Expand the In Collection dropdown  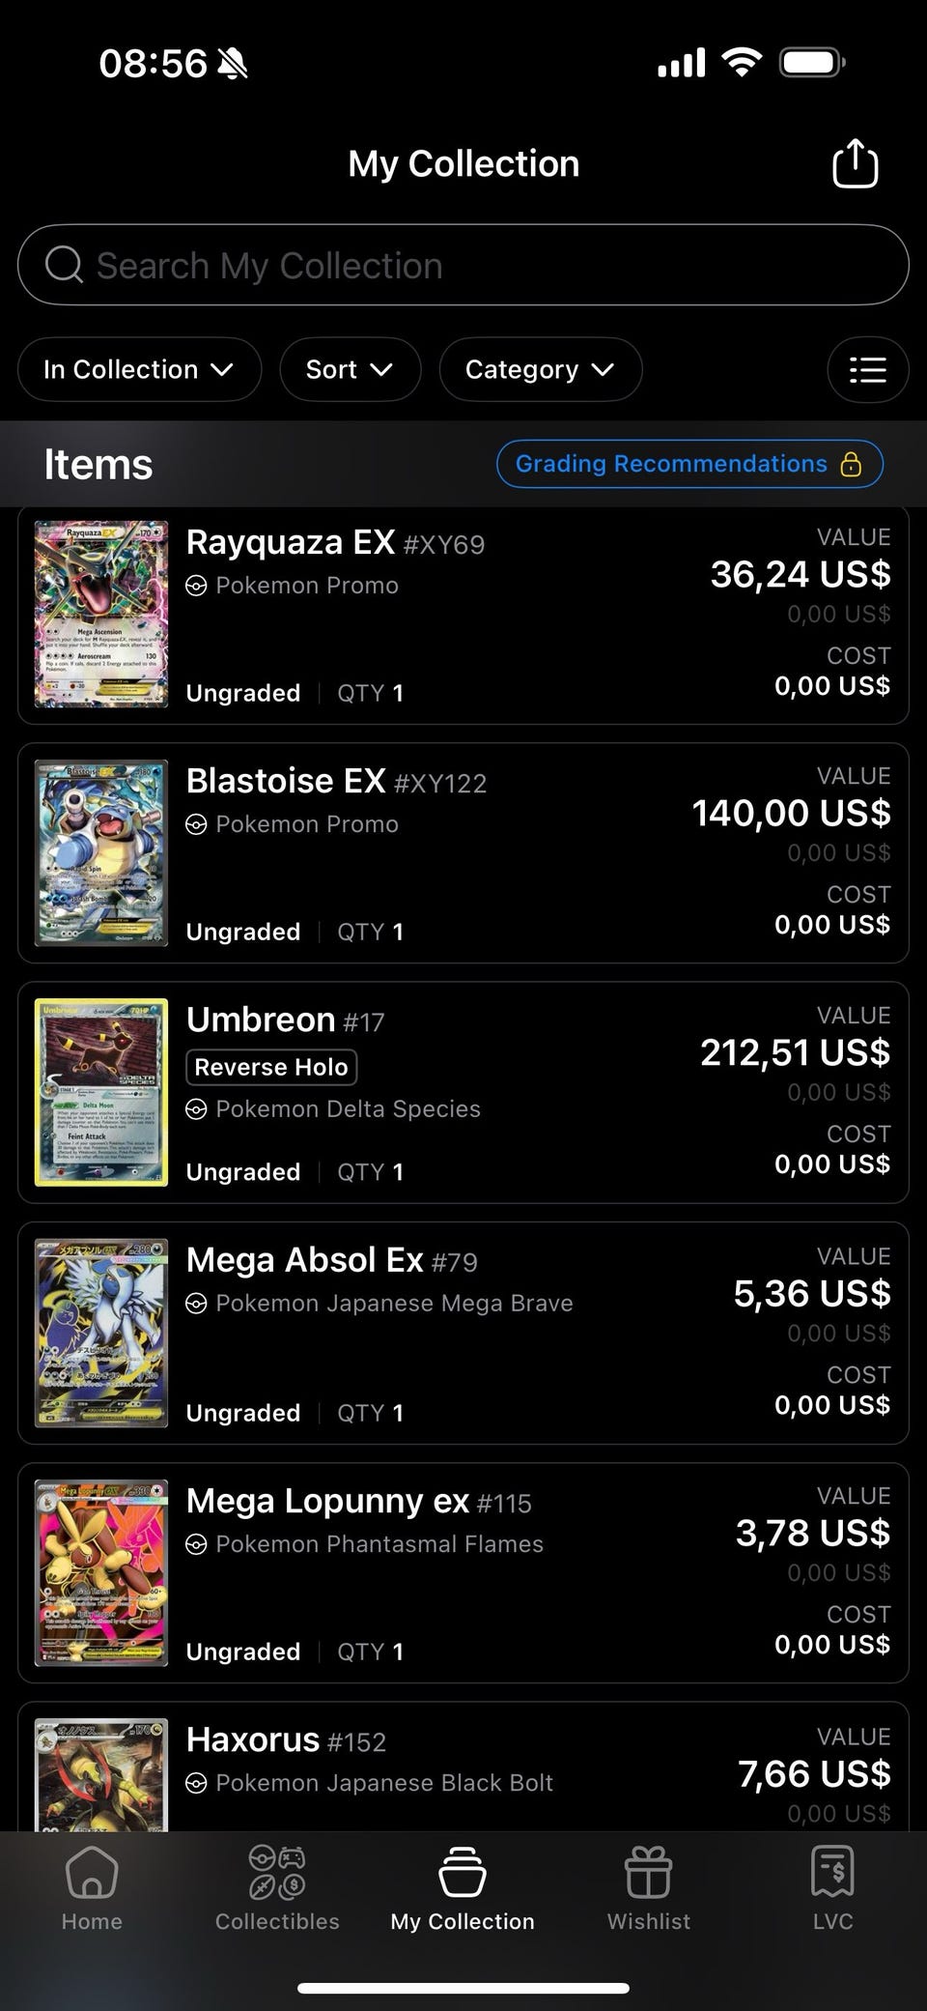click(x=139, y=369)
